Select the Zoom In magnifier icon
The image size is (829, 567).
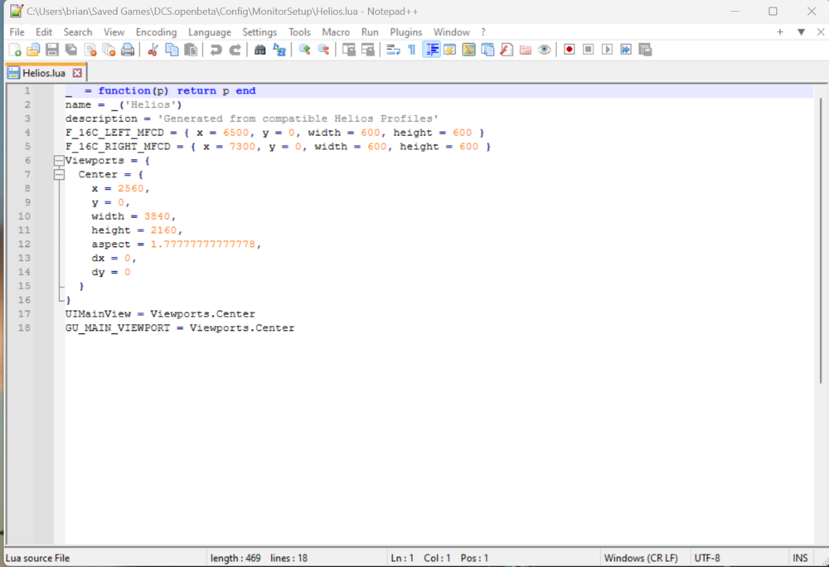pyautogui.click(x=303, y=50)
